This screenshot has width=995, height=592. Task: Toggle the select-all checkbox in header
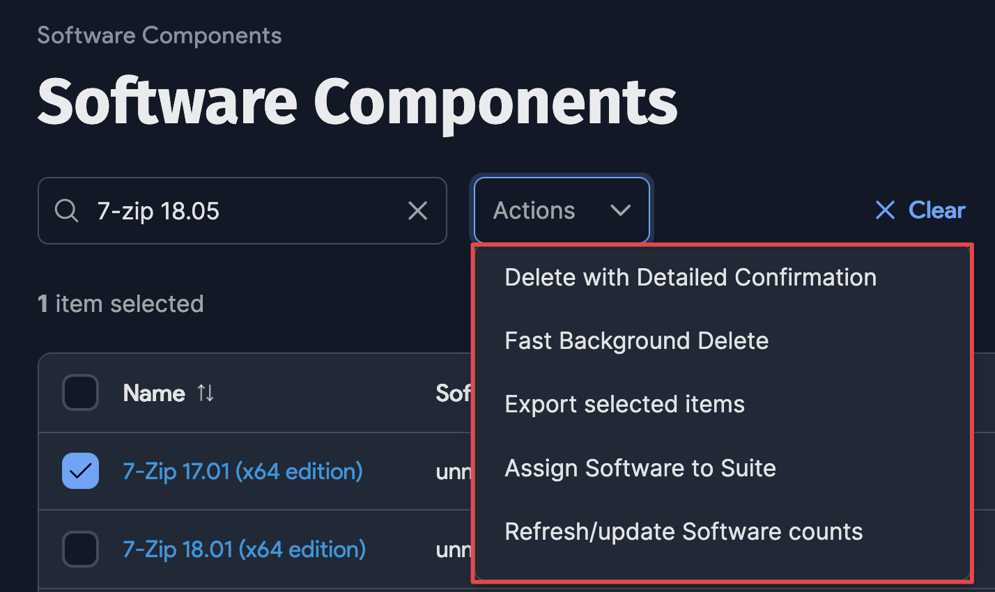[x=80, y=393]
